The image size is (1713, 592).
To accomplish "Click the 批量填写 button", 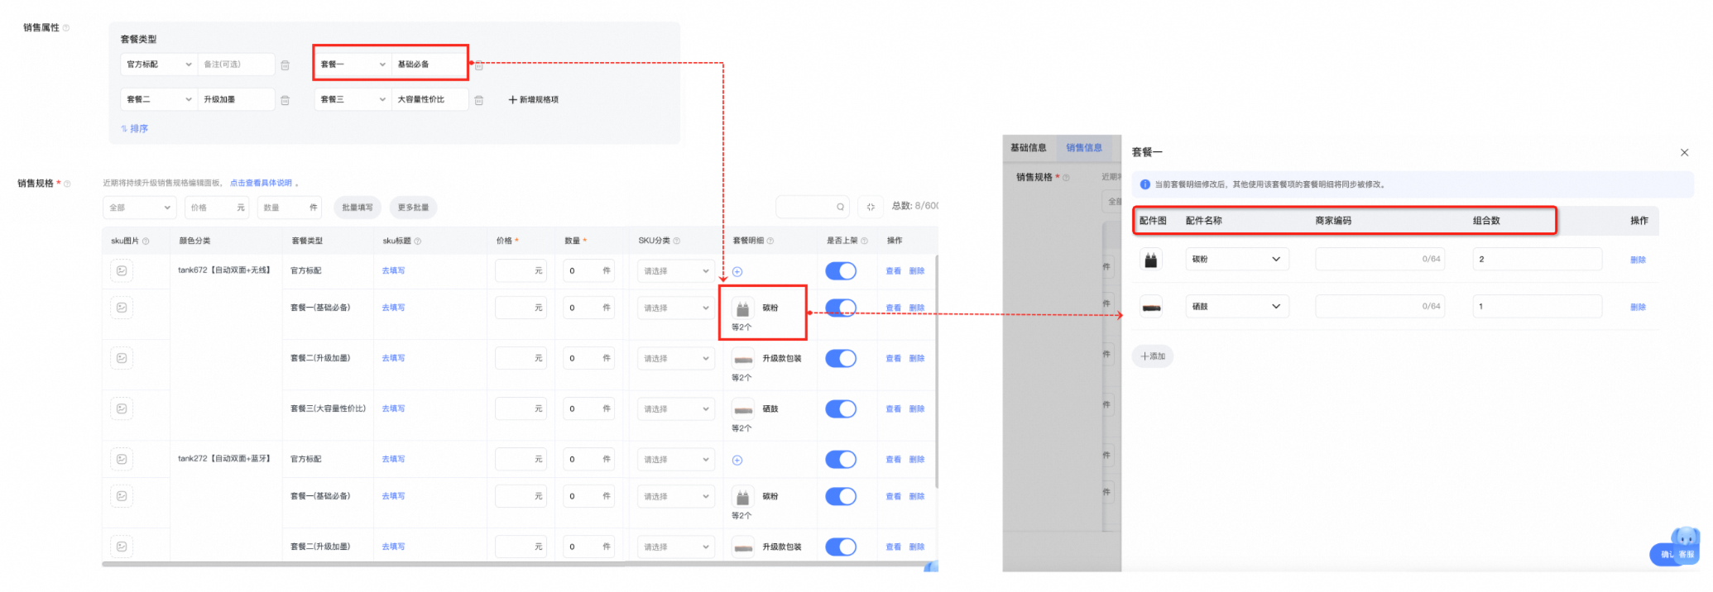I will 357,208.
